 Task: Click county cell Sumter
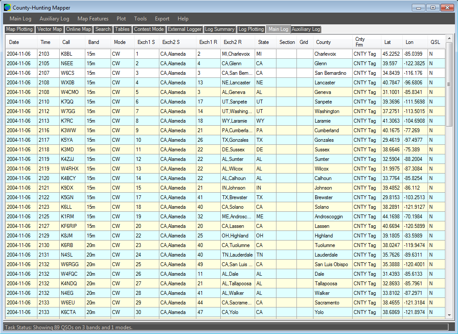click(333, 159)
